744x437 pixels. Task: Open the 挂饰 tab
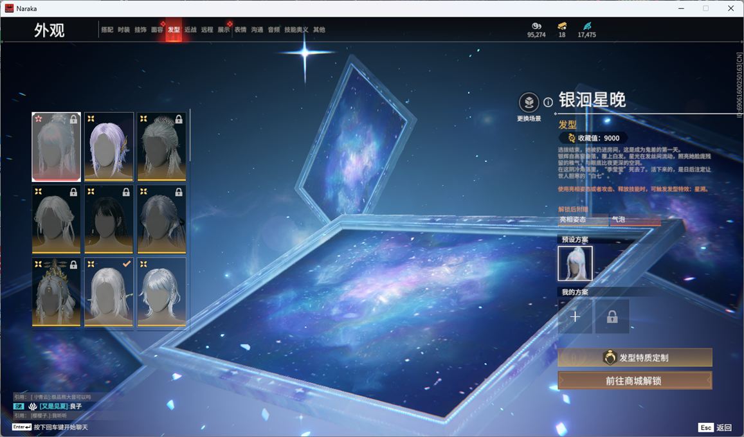[x=140, y=30]
